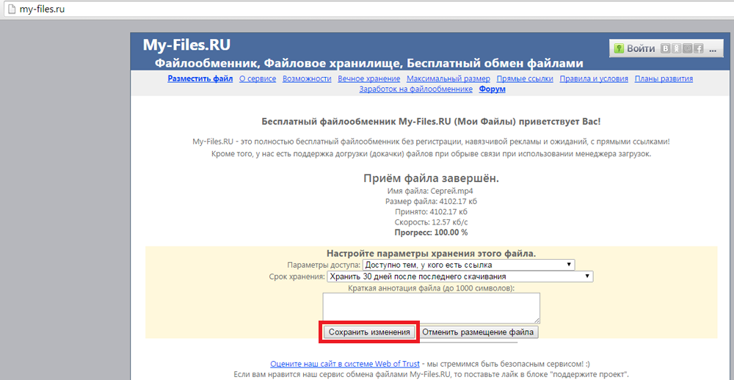Click the My-Files.RU site title
Screen dimensions: 734x380
click(x=186, y=45)
